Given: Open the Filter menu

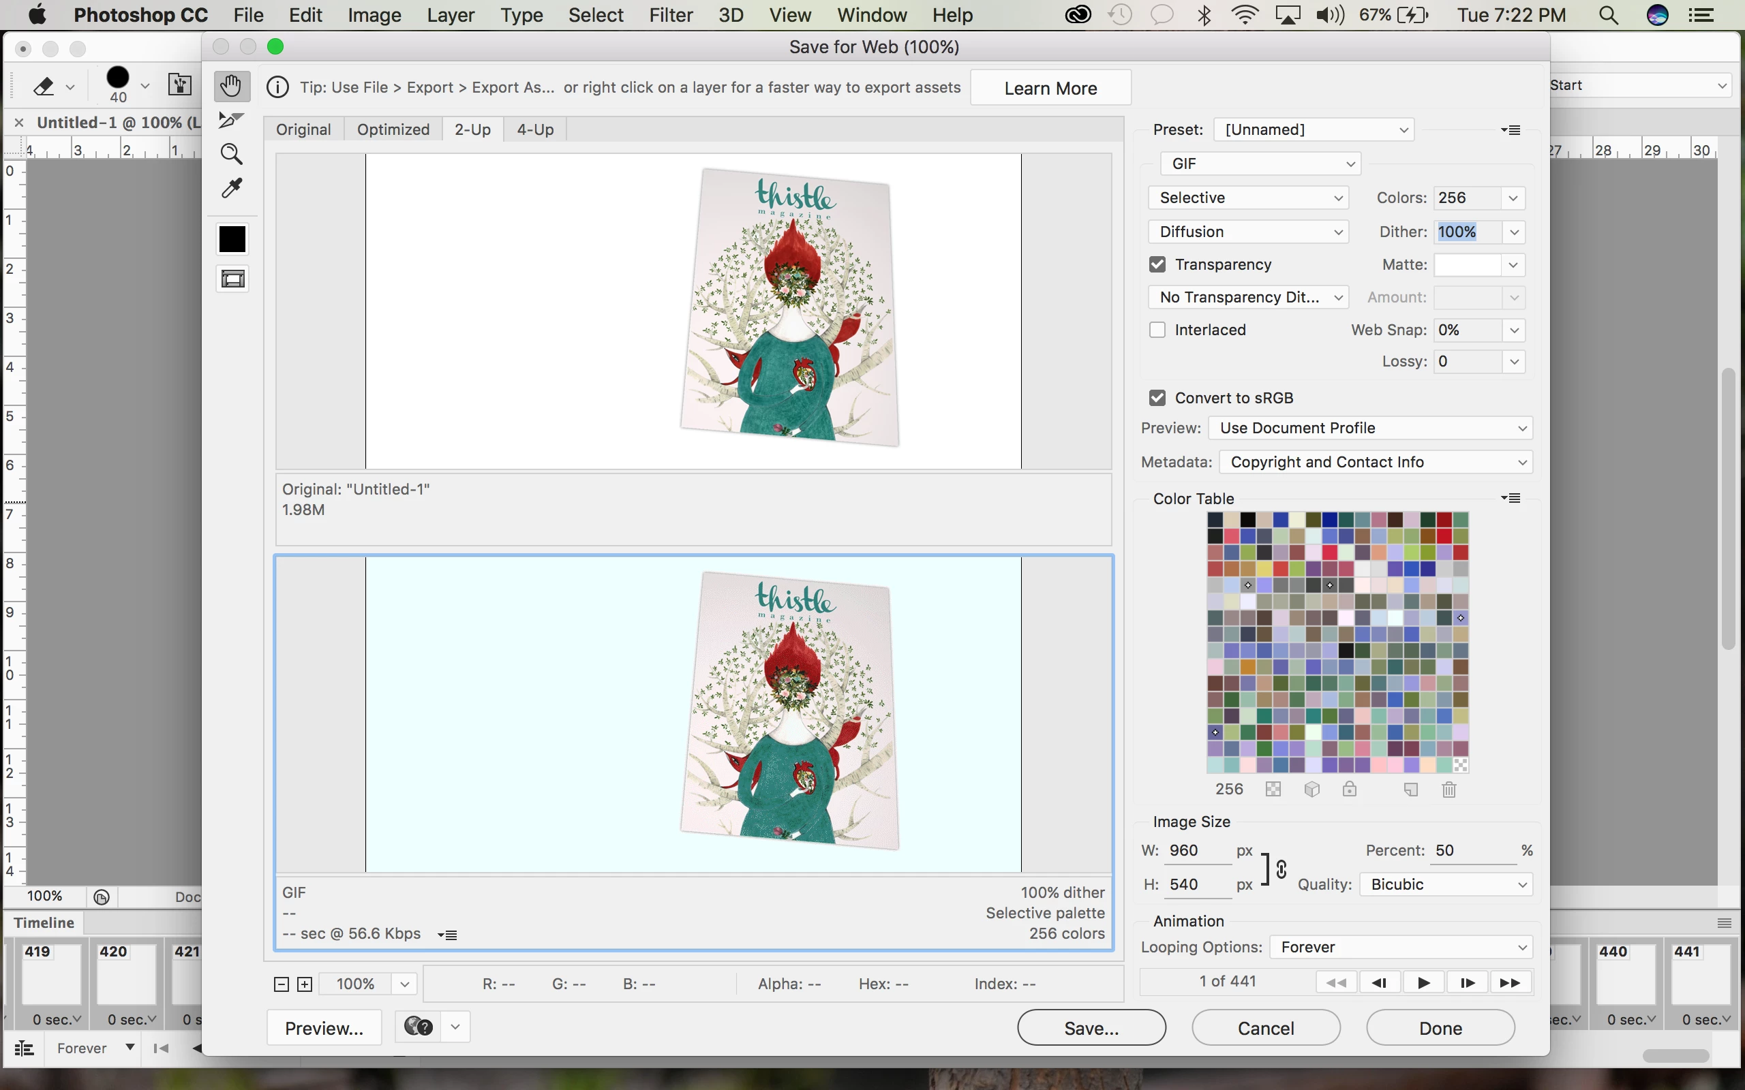Looking at the screenshot, I should click(x=670, y=15).
